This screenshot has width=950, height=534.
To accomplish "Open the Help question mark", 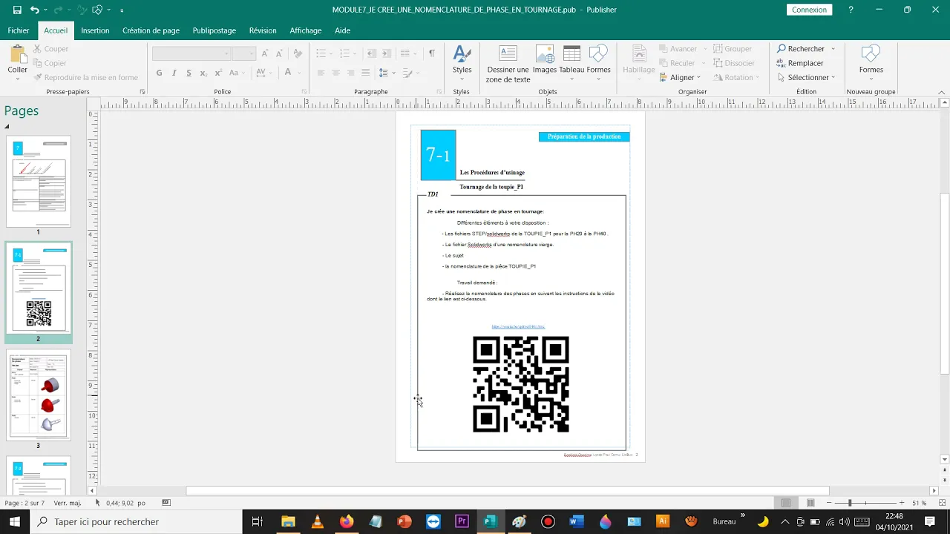I will 851,10.
